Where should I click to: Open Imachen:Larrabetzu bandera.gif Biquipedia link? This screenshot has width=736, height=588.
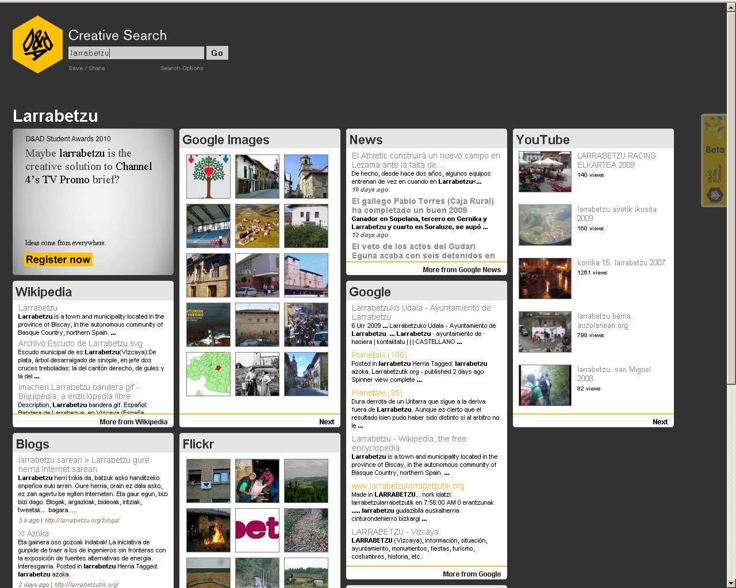[x=78, y=392]
